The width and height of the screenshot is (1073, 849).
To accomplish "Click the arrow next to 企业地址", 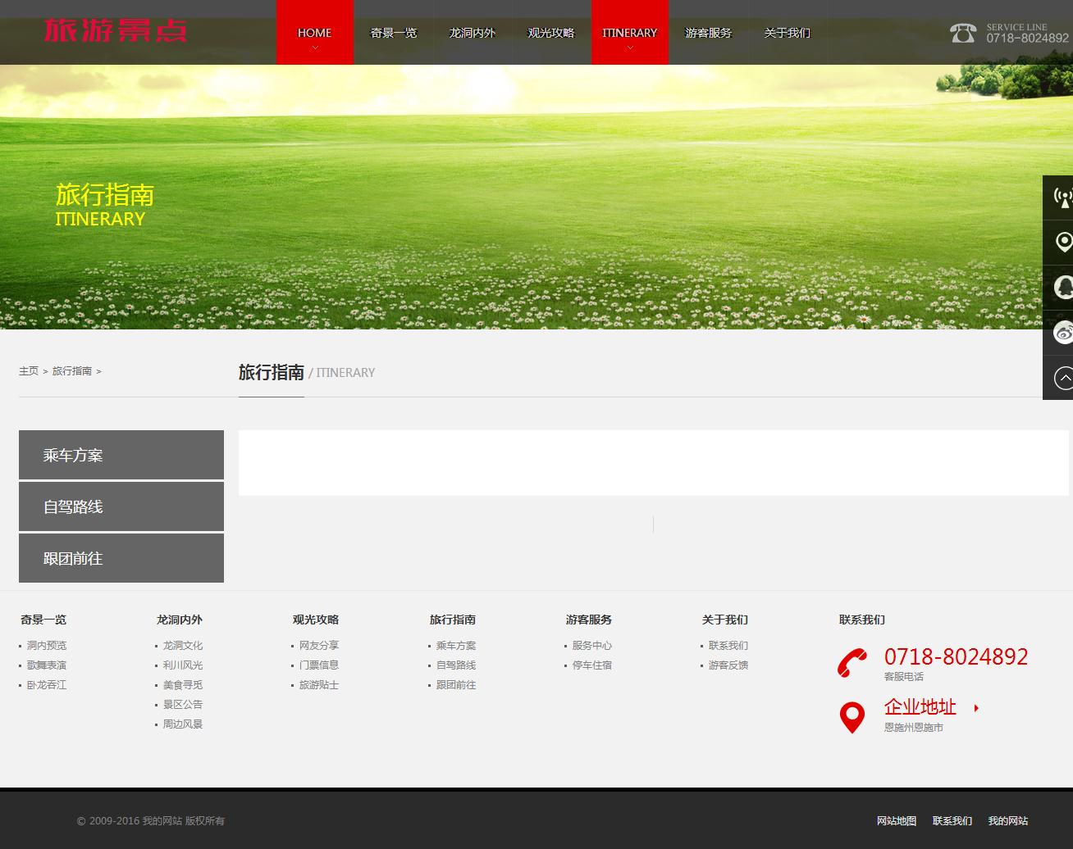I will click(976, 708).
